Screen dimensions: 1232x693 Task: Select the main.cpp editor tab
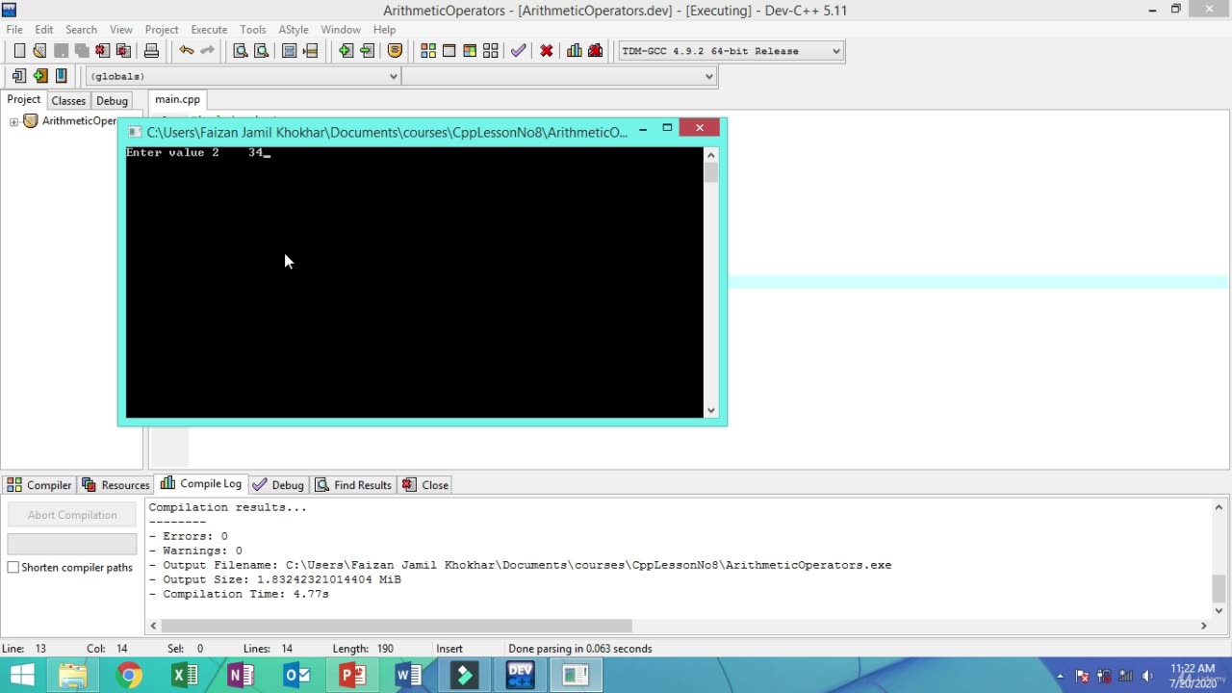coord(178,99)
